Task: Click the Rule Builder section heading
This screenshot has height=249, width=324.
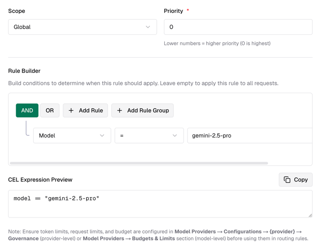Action: pos(24,71)
